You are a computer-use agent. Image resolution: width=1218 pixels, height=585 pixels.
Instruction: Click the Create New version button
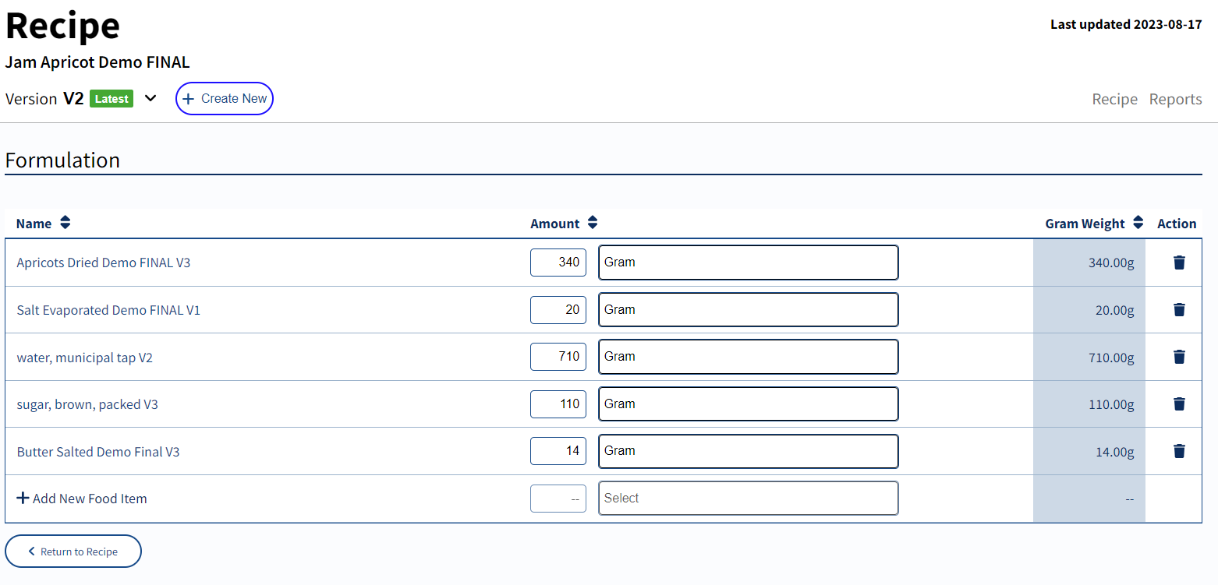pos(225,99)
